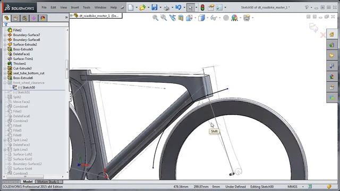
Task: Click the Save floppy disk icon
Action: (x=154, y=7)
